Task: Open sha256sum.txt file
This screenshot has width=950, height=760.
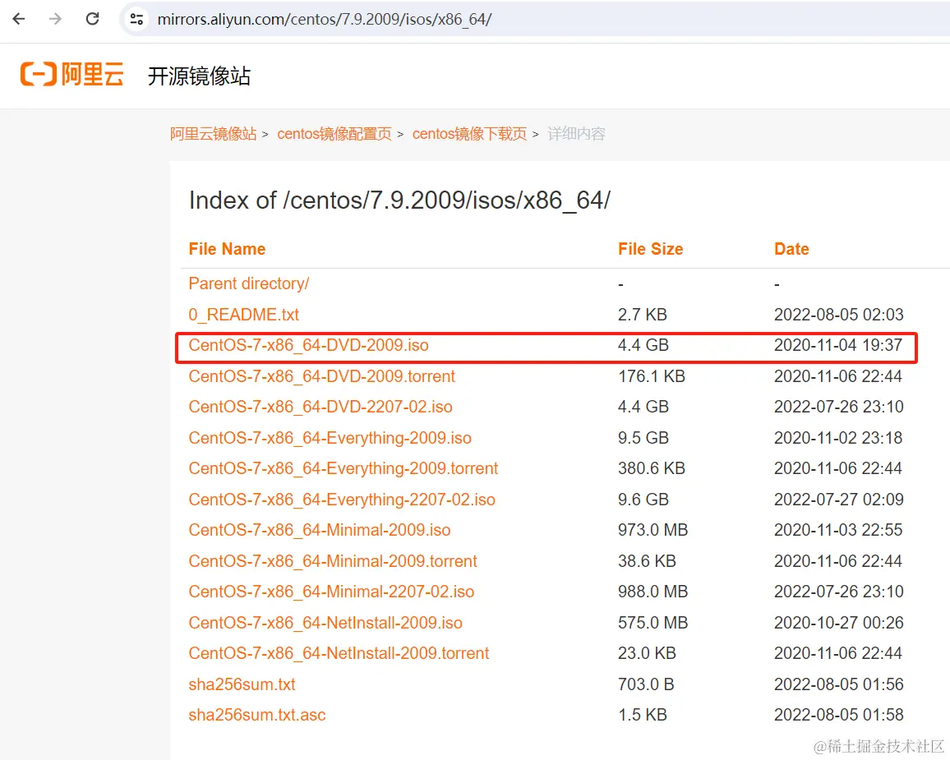Action: point(242,685)
